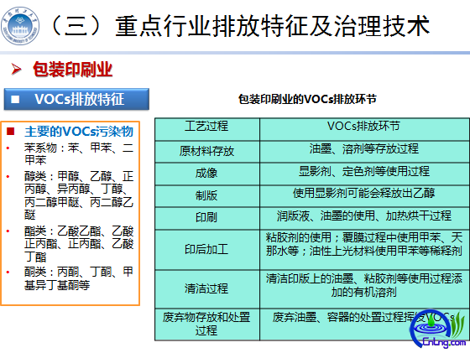Click the red square beside 主要的VOCs污染物

pos(10,132)
